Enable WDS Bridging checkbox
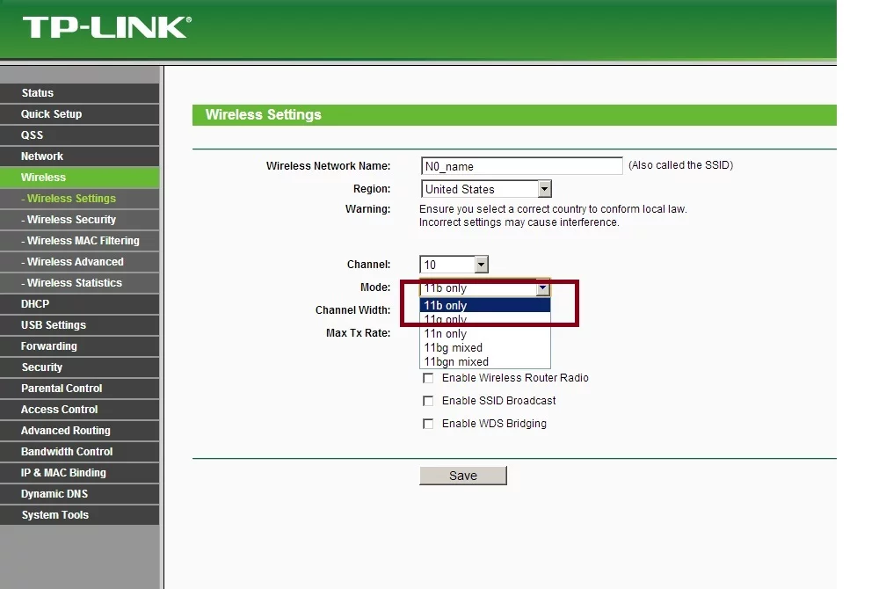Image resolution: width=886 pixels, height=589 pixels. pos(428,424)
